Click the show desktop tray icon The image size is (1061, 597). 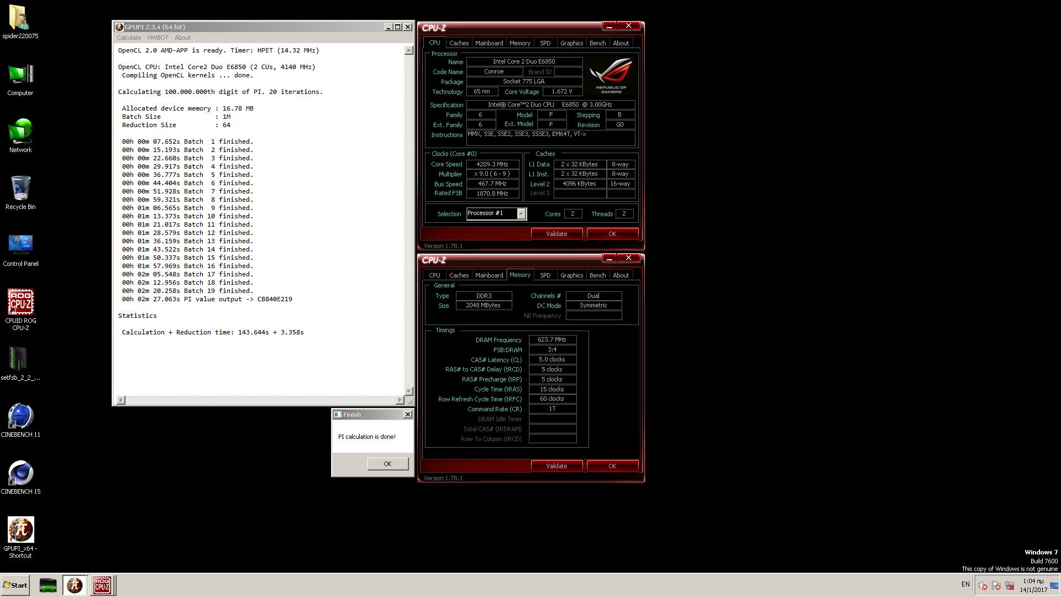coord(1054,585)
